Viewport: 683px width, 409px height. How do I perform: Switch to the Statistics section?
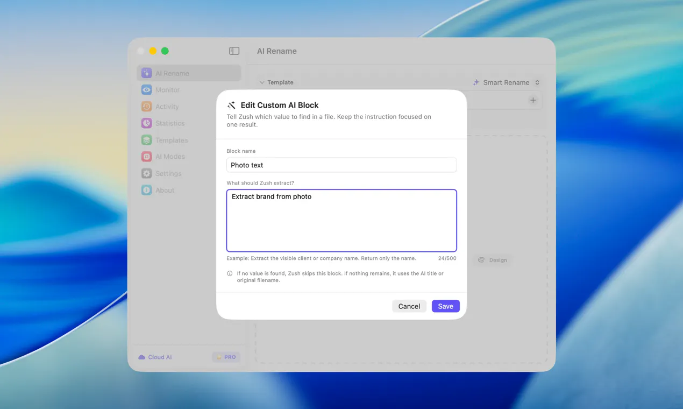click(x=170, y=123)
